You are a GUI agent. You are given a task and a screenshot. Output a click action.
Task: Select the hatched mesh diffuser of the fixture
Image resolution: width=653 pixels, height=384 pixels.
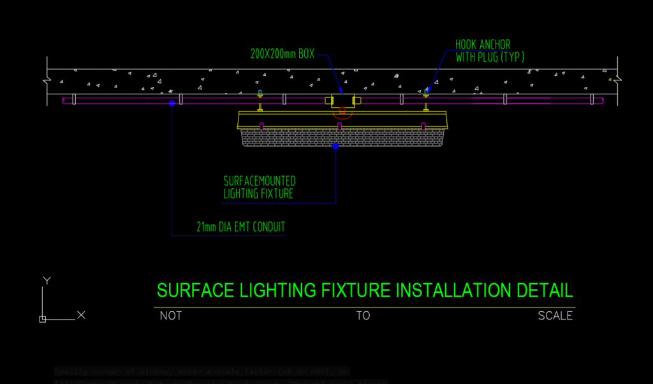pos(342,137)
